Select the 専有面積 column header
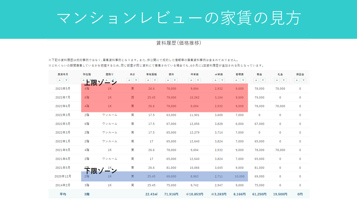Image resolution: width=357 pixels, height=201 pixels. click(151, 75)
